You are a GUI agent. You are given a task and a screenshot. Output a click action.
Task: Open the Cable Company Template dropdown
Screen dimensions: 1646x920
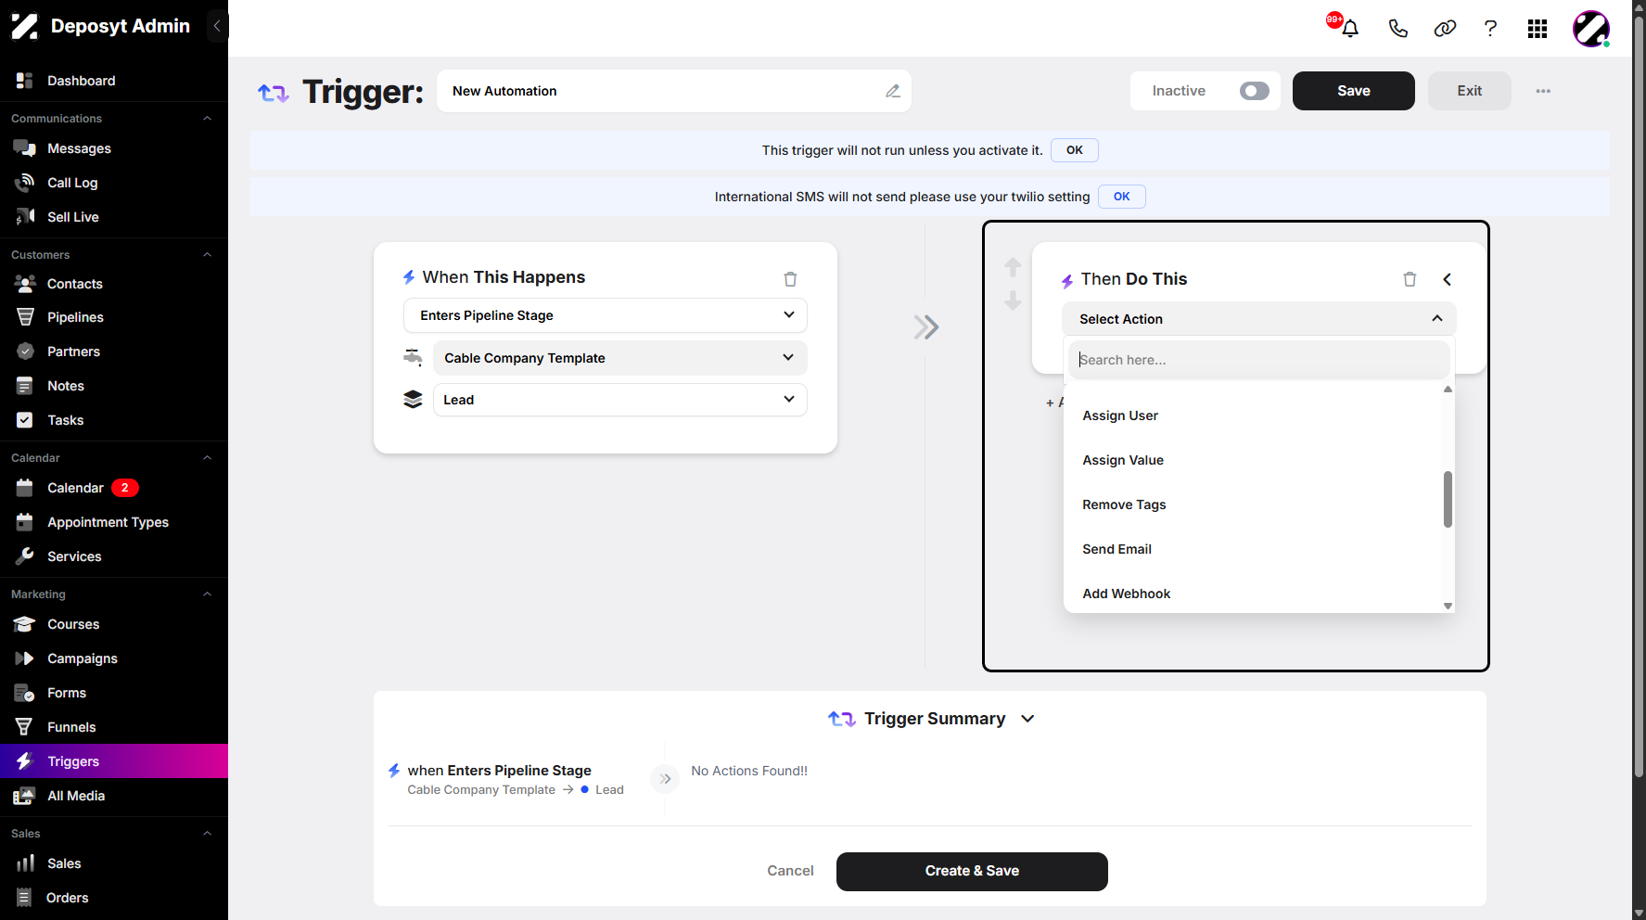point(620,358)
